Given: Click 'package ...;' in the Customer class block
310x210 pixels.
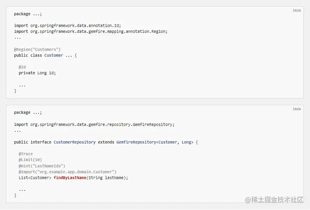Looking at the screenshot, I should pos(28,14).
